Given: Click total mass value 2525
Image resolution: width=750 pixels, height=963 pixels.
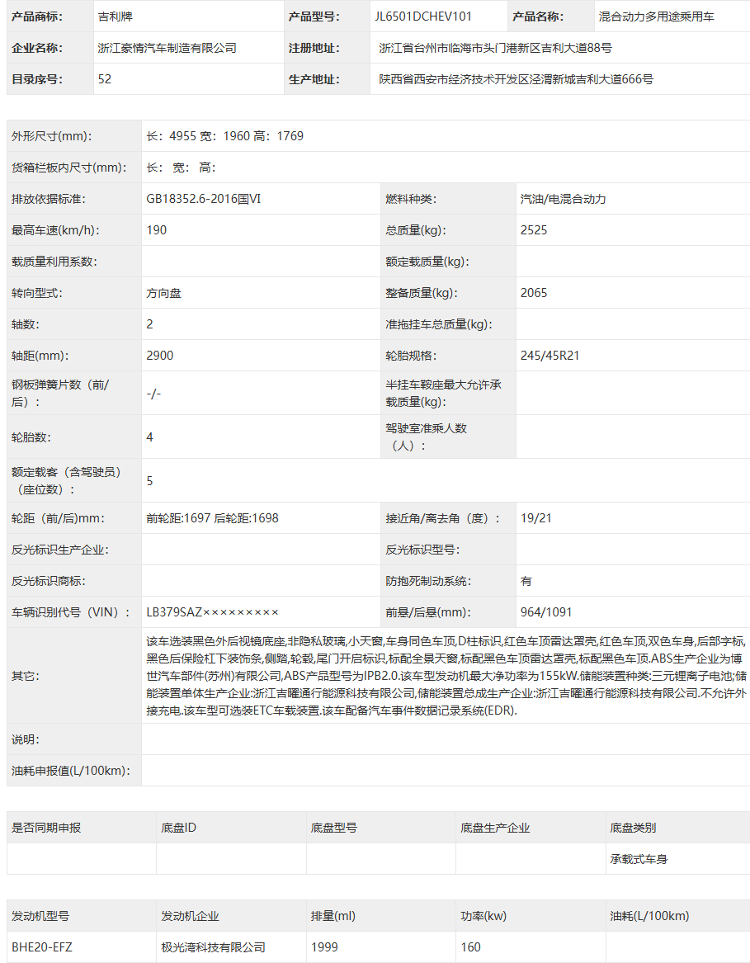Looking at the screenshot, I should click(534, 230).
